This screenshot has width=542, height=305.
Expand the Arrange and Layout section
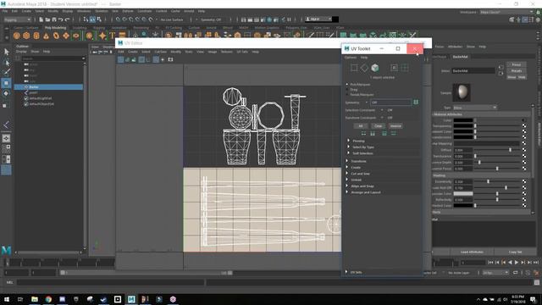click(365, 192)
